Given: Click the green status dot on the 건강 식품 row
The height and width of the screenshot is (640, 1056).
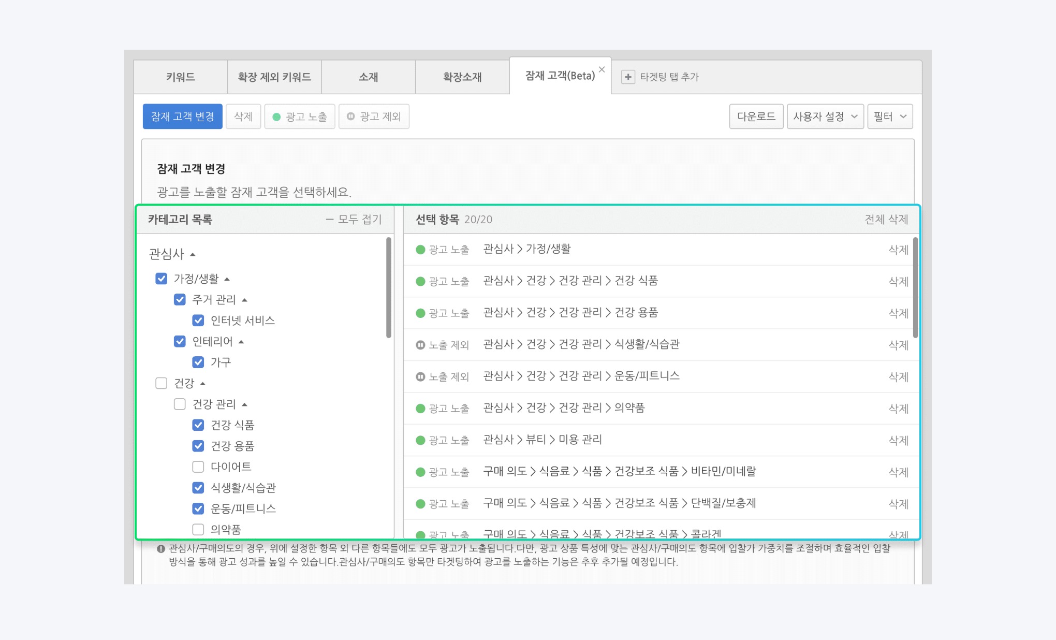Looking at the screenshot, I should coord(420,281).
